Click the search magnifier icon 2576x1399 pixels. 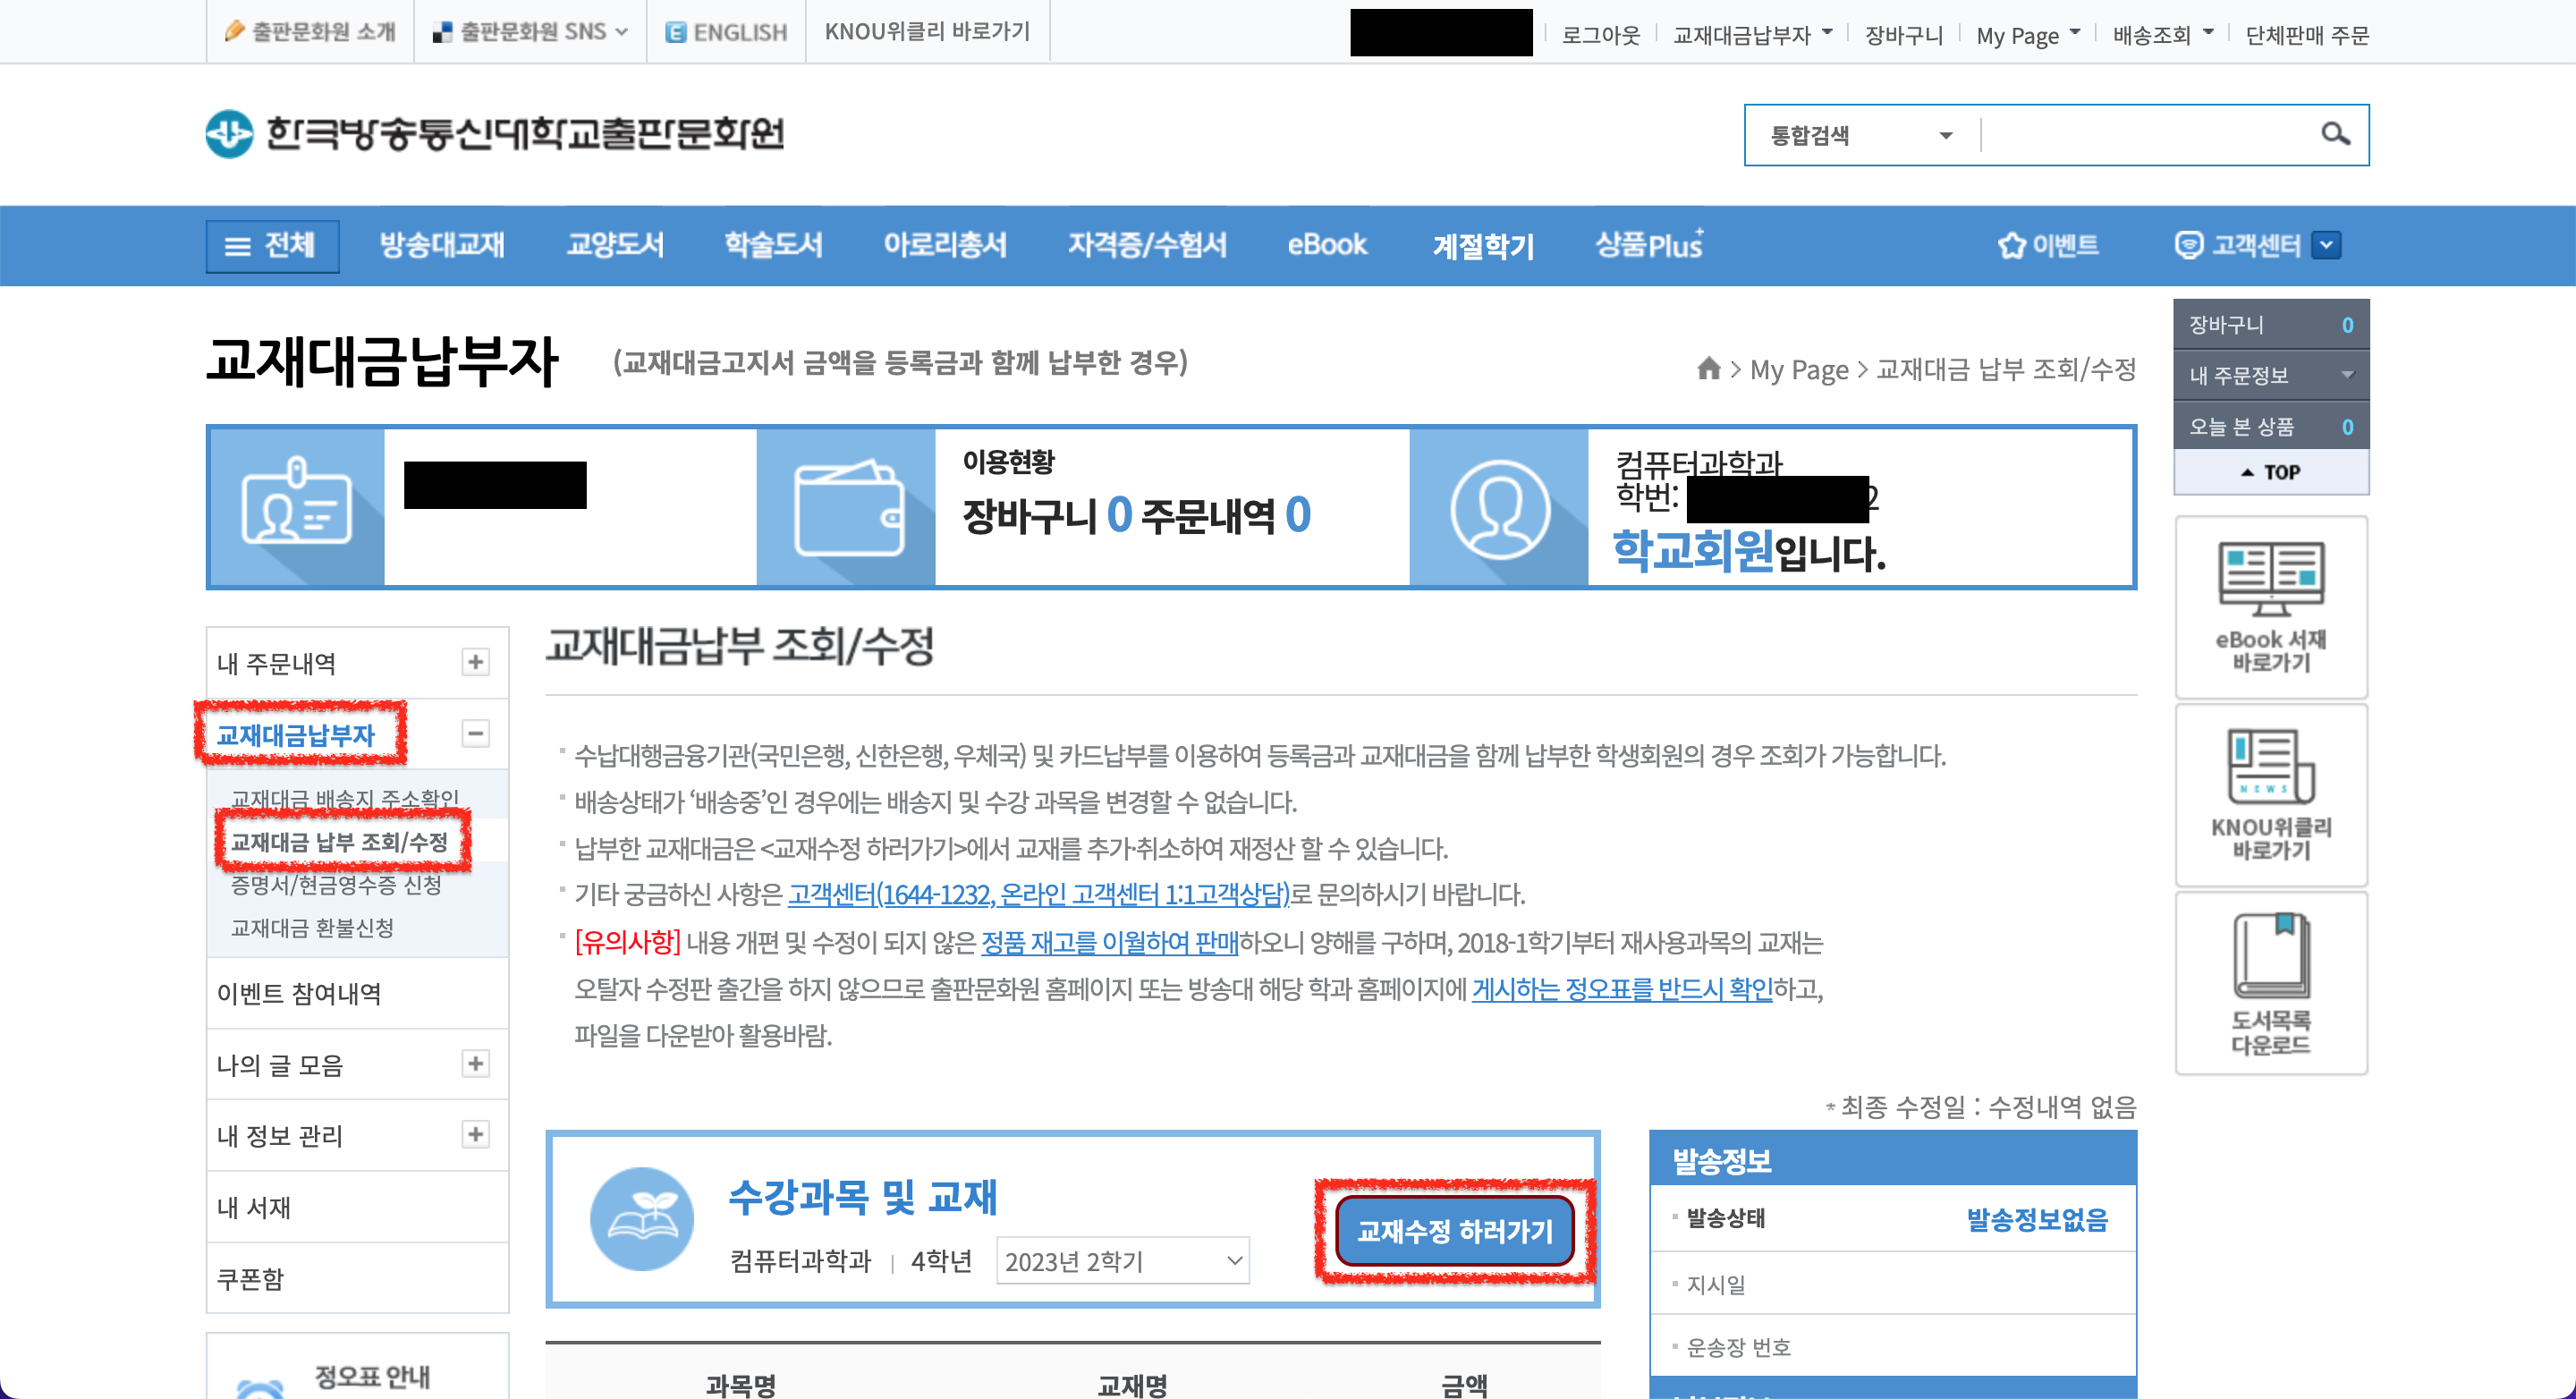click(x=2334, y=134)
